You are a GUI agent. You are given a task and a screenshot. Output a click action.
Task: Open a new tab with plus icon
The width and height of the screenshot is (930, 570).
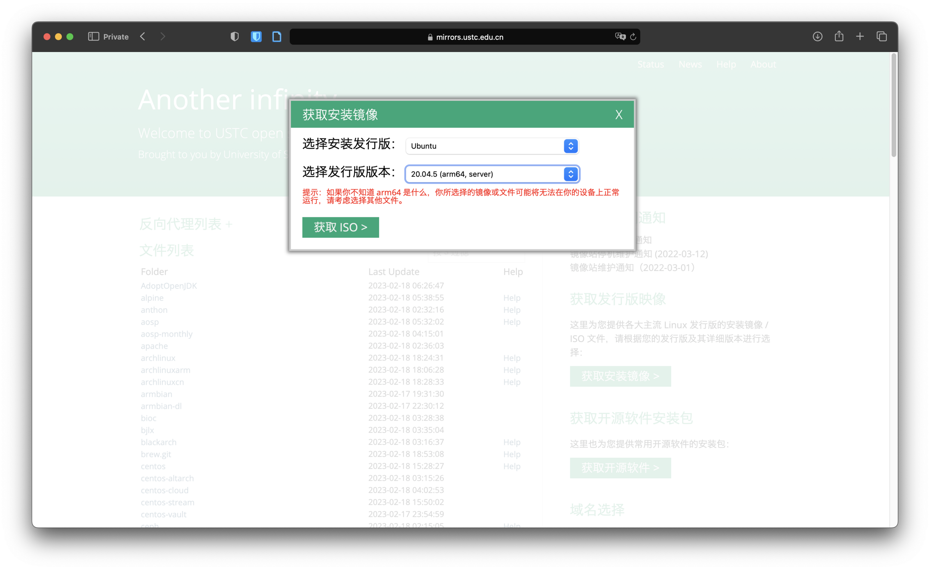[x=860, y=37]
